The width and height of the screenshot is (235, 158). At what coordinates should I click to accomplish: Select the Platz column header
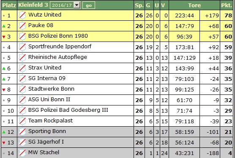(x=9, y=5)
